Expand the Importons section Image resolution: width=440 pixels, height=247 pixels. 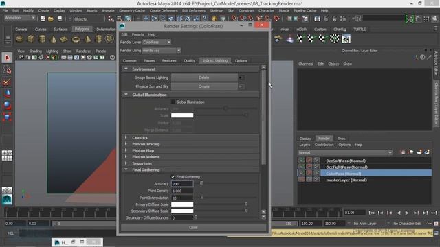click(126, 163)
